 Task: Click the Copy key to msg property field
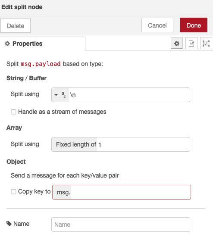(x=131, y=192)
